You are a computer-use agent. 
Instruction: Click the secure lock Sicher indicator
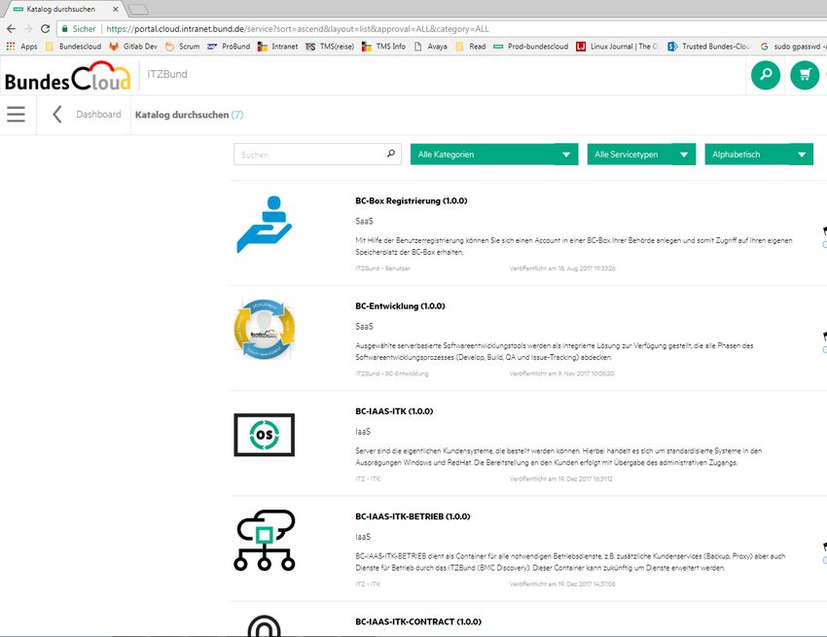pyautogui.click(x=79, y=29)
